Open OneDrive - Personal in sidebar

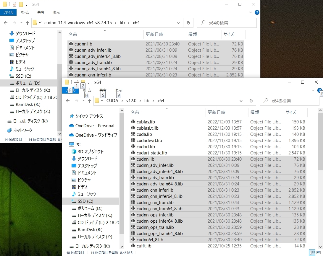click(95, 125)
